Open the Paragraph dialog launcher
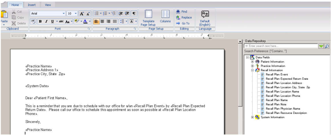Screen dimensions: 331x135 135,29
